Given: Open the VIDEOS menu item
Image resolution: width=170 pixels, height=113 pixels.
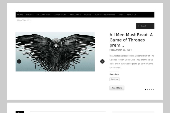Looking at the screenshot, I should [x=88, y=15].
